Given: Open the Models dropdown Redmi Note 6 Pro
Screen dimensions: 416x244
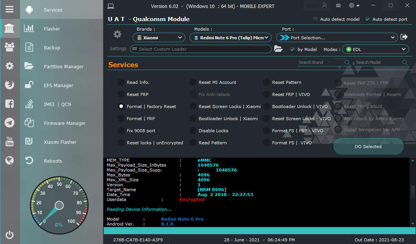Looking at the screenshot, I should pos(231,37).
